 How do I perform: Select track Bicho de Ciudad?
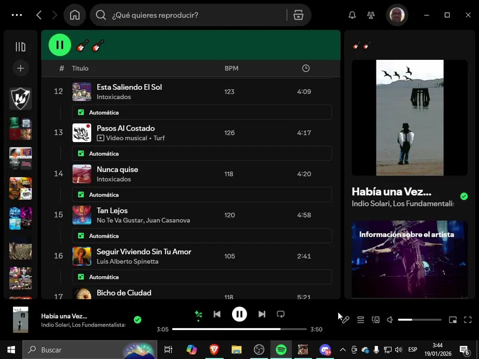(x=124, y=293)
